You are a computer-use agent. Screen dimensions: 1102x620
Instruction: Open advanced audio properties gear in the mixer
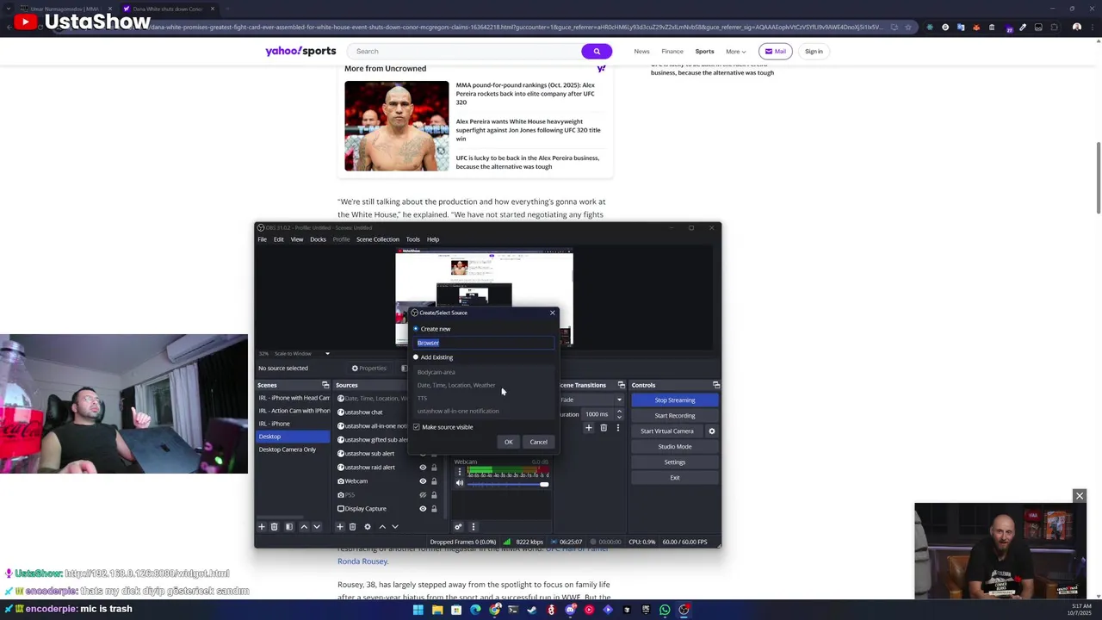(x=458, y=526)
